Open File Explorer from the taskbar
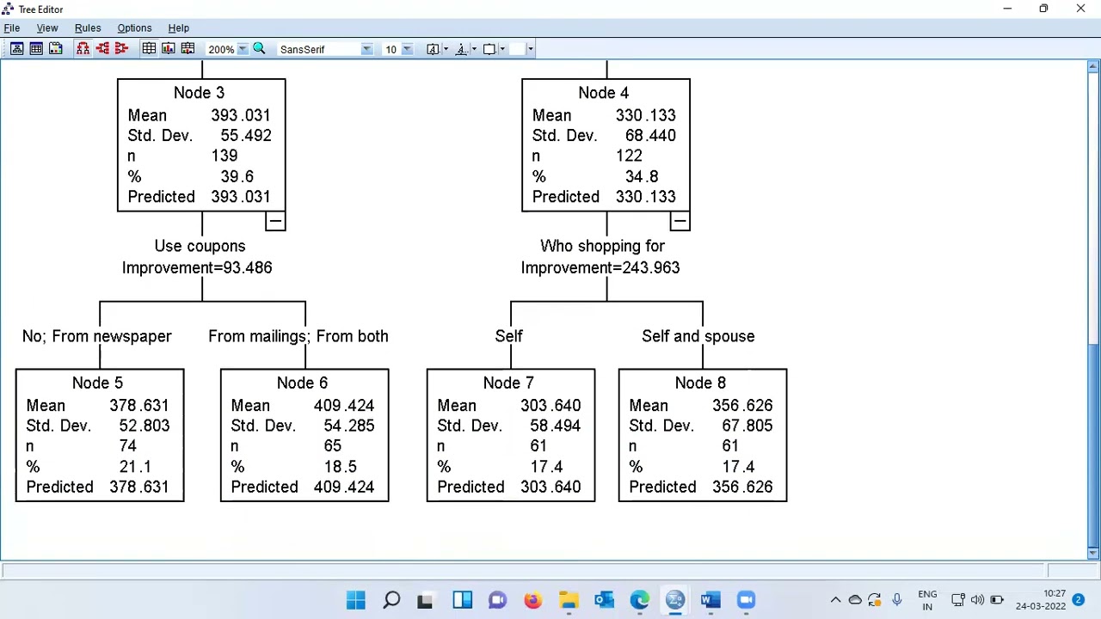Screen dimensions: 1101x619 click(x=569, y=600)
